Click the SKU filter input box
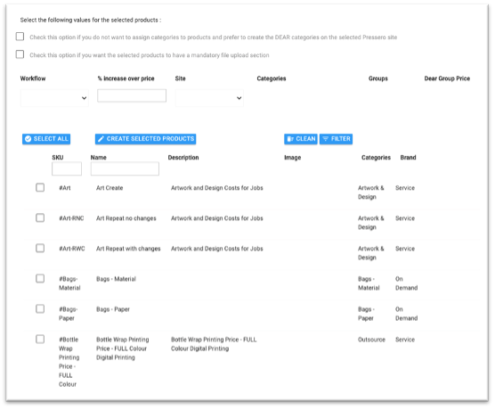Screen dimensions: 495x410 click(x=67, y=168)
